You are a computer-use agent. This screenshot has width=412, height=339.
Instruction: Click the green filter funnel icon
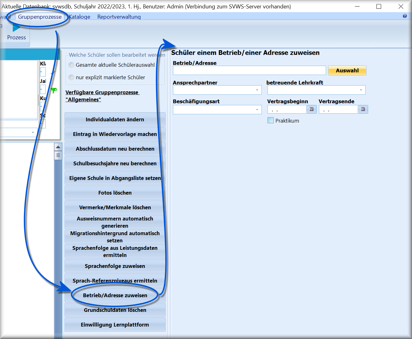[54, 90]
